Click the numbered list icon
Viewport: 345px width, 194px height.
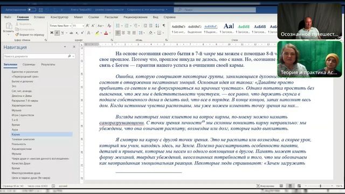(x=127, y=26)
